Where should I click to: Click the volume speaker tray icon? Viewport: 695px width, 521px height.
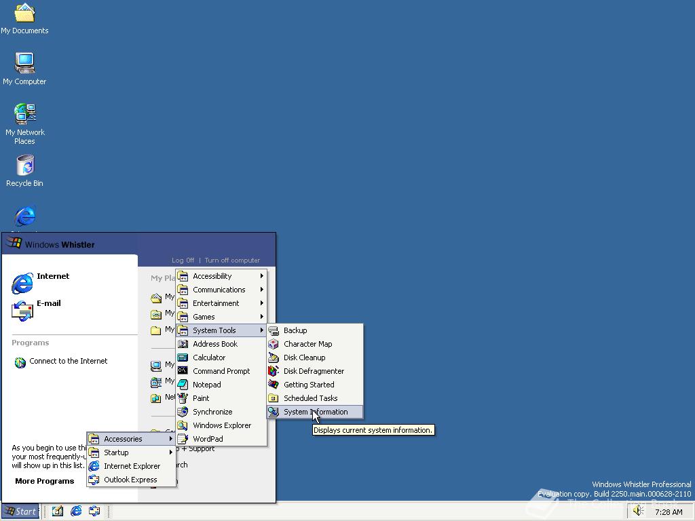638,511
